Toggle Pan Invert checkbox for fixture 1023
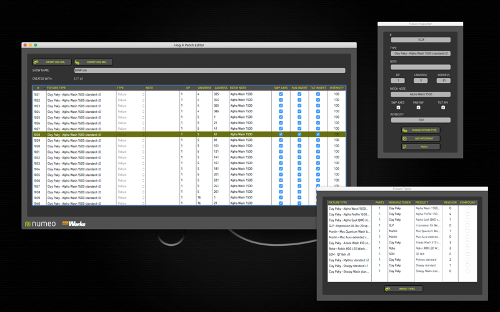 click(299, 105)
